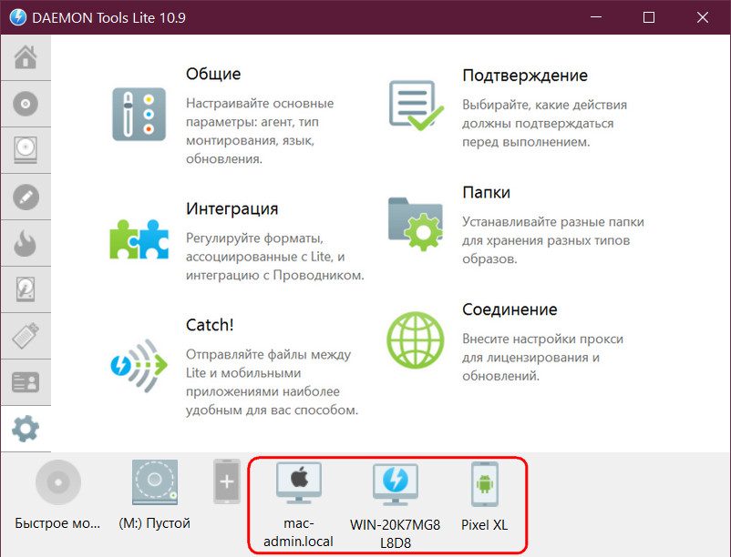Select the (M:) Пустой virtual drive
This screenshot has height=557, width=731.
[x=155, y=482]
